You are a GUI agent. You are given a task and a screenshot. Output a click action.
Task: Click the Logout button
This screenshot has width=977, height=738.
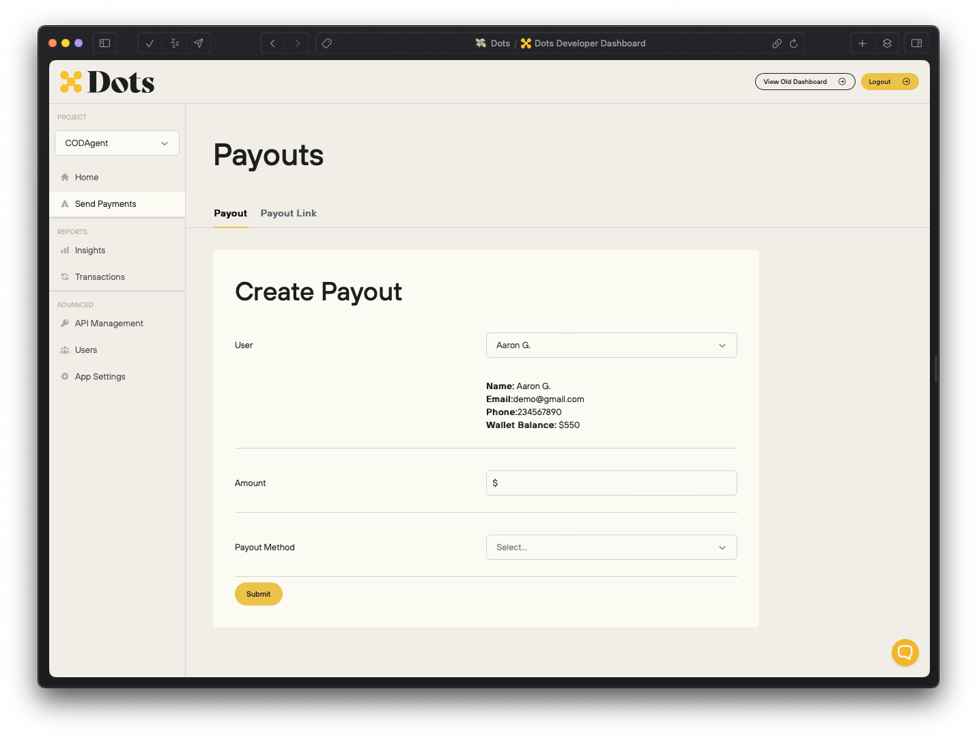pyautogui.click(x=890, y=81)
